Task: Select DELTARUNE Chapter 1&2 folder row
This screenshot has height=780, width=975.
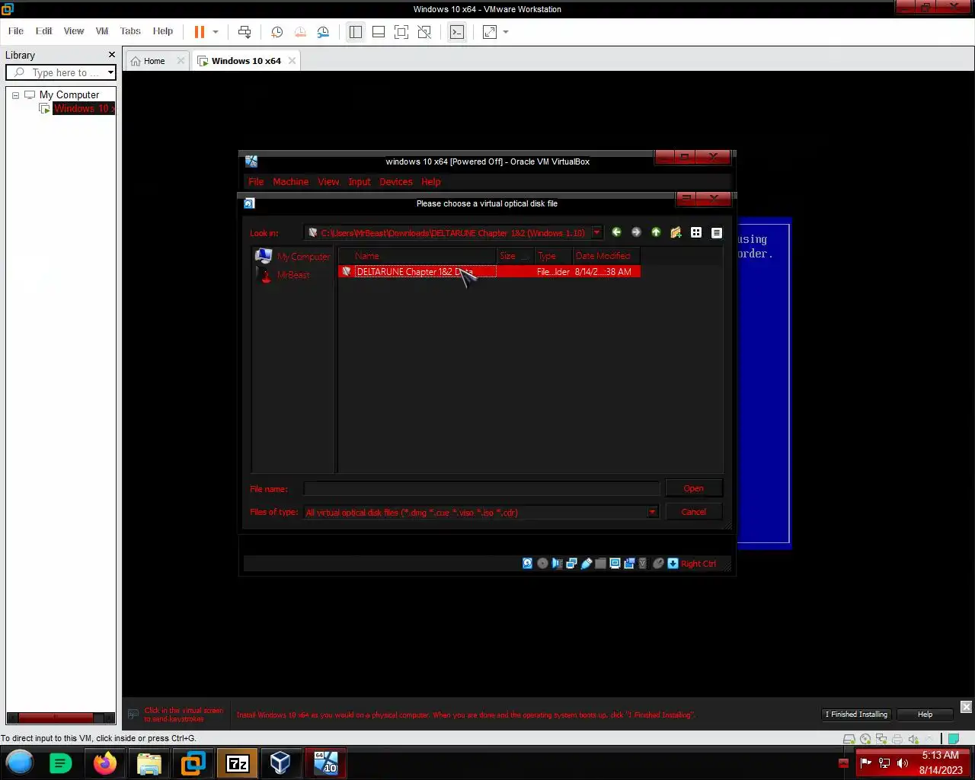Action: 489,272
